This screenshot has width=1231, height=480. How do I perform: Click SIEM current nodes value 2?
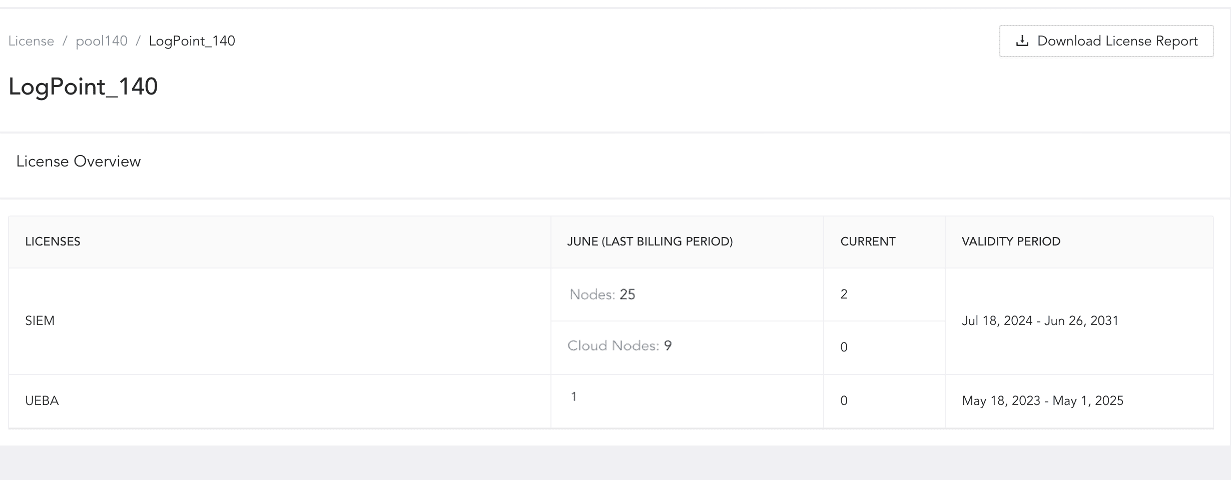[844, 294]
